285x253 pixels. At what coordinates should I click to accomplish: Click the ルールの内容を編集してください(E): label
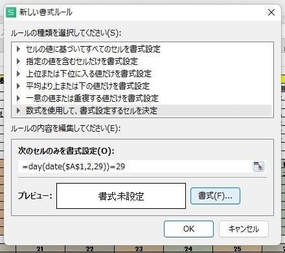pos(65,128)
